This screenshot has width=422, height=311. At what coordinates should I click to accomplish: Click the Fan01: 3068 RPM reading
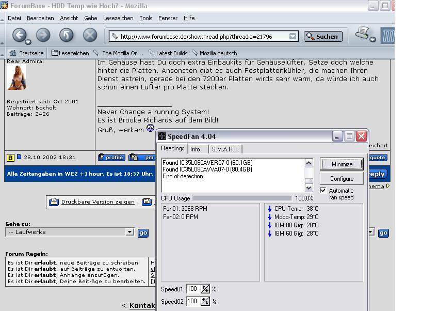click(x=185, y=209)
